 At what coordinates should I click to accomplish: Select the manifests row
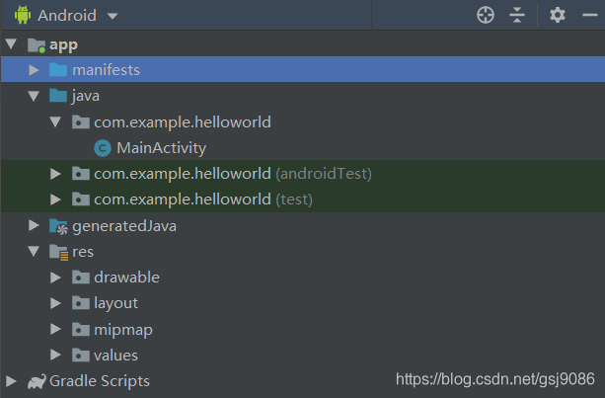(302, 69)
